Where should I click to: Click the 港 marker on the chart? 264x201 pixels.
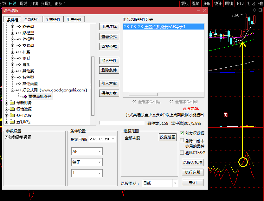point(226,115)
